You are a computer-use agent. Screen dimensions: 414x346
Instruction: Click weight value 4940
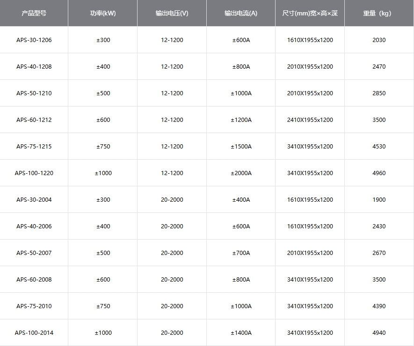click(x=379, y=333)
